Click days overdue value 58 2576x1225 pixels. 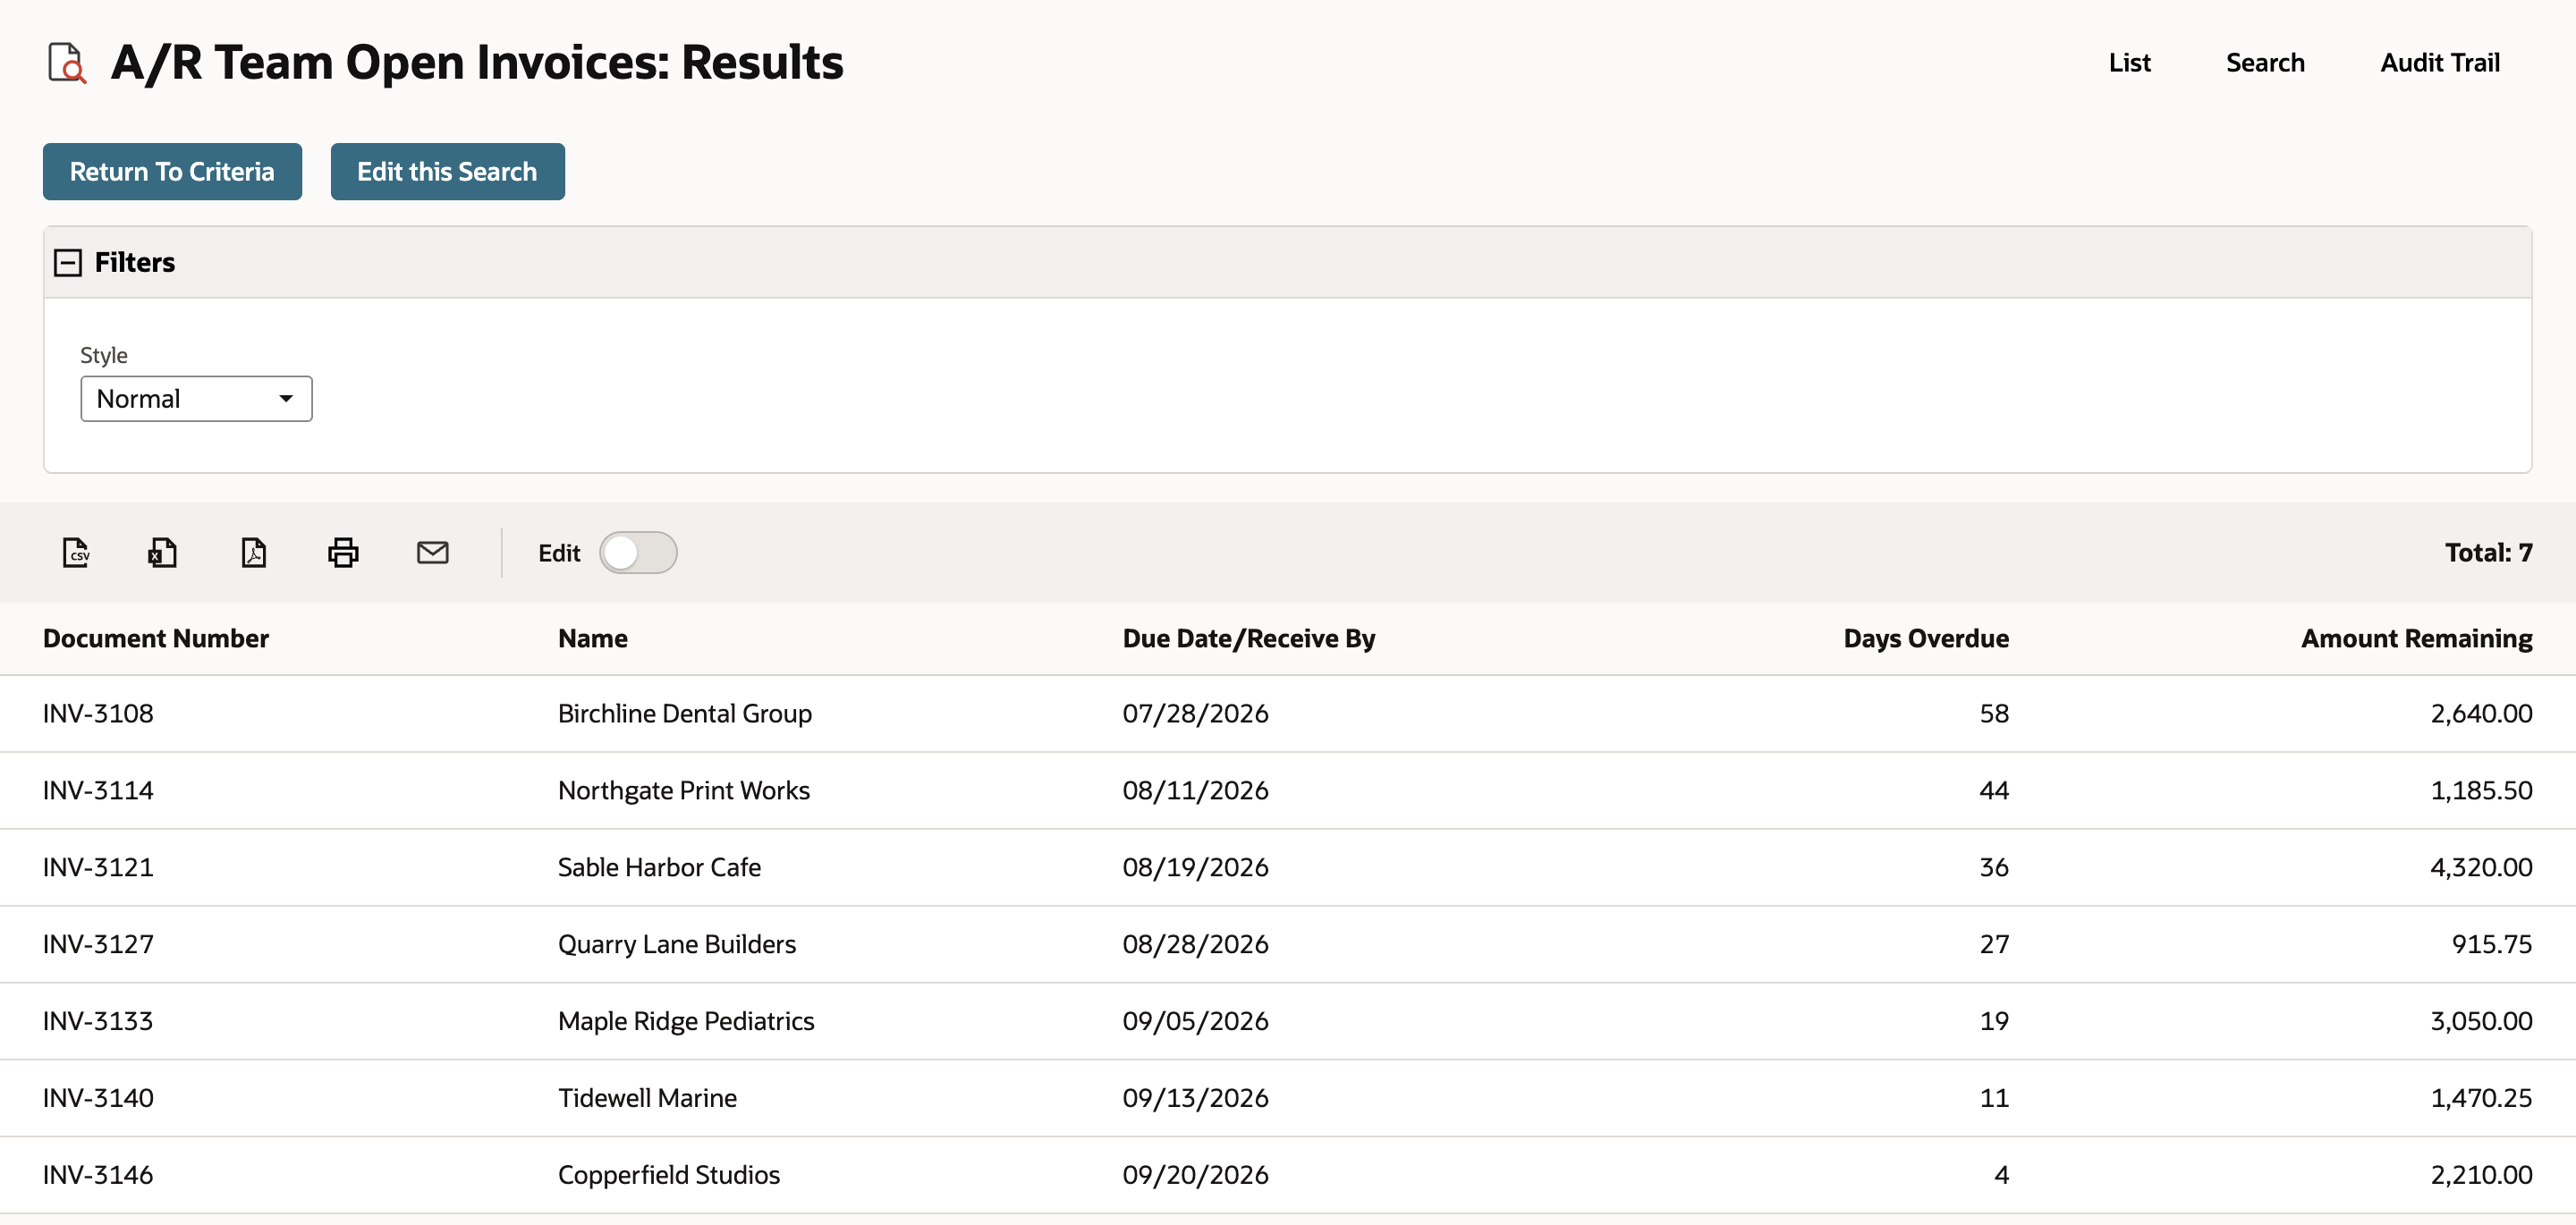point(1994,713)
